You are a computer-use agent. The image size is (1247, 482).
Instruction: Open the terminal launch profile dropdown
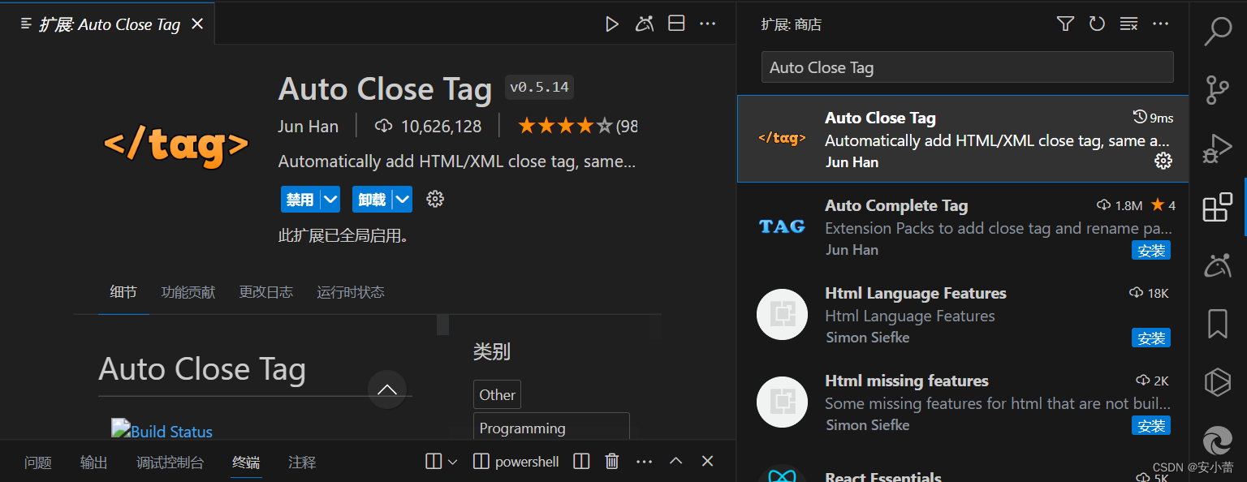[452, 462]
